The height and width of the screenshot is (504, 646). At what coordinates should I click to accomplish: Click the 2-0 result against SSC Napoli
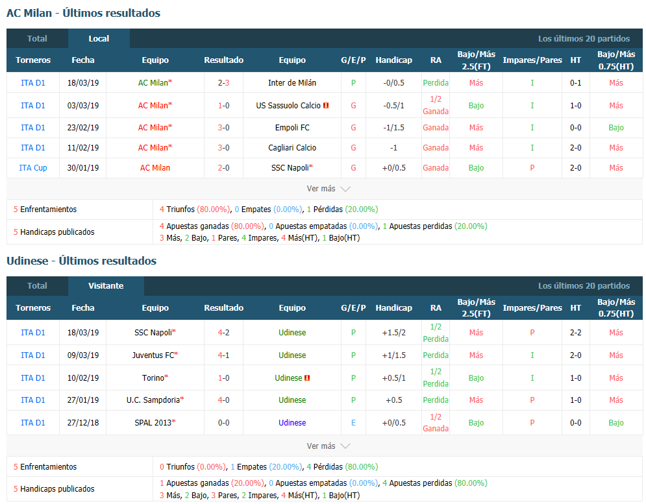tap(224, 168)
